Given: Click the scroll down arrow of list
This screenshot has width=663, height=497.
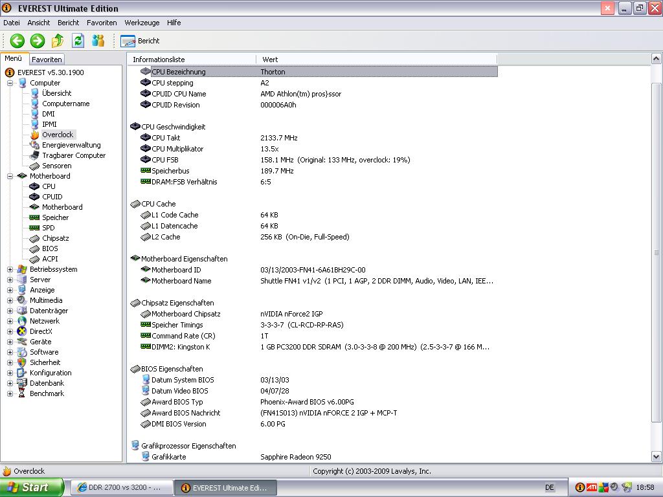Looking at the screenshot, I should pyautogui.click(x=657, y=456).
